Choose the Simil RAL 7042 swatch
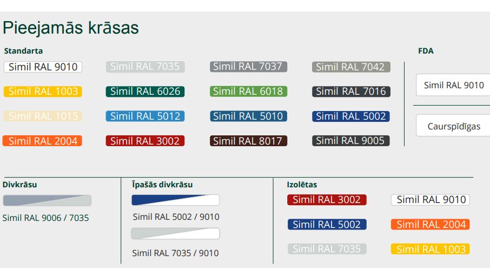 [x=350, y=67]
